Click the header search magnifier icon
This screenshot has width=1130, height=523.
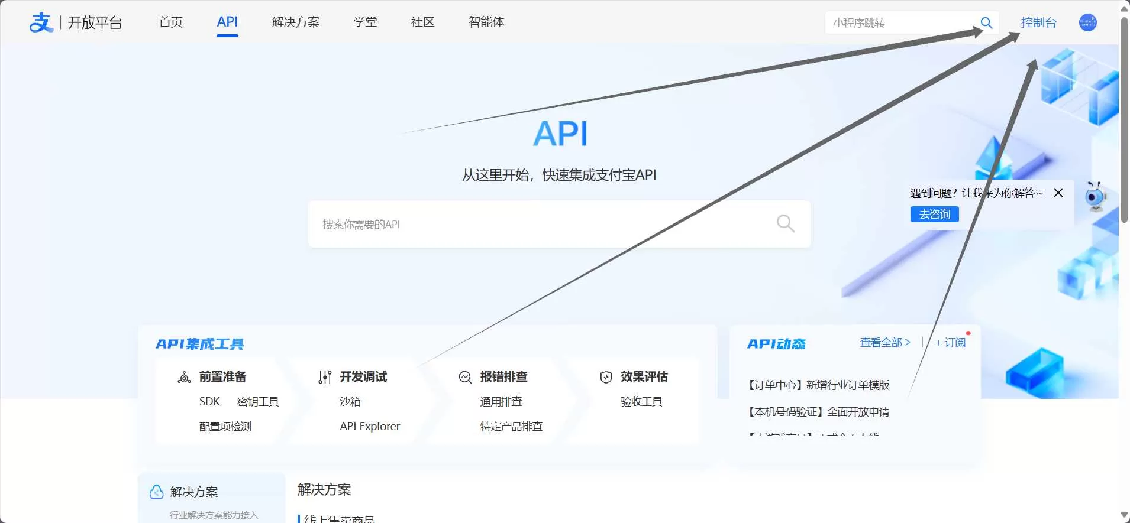(x=986, y=22)
